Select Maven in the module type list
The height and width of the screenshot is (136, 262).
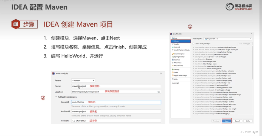pyautogui.click(x=181, y=41)
